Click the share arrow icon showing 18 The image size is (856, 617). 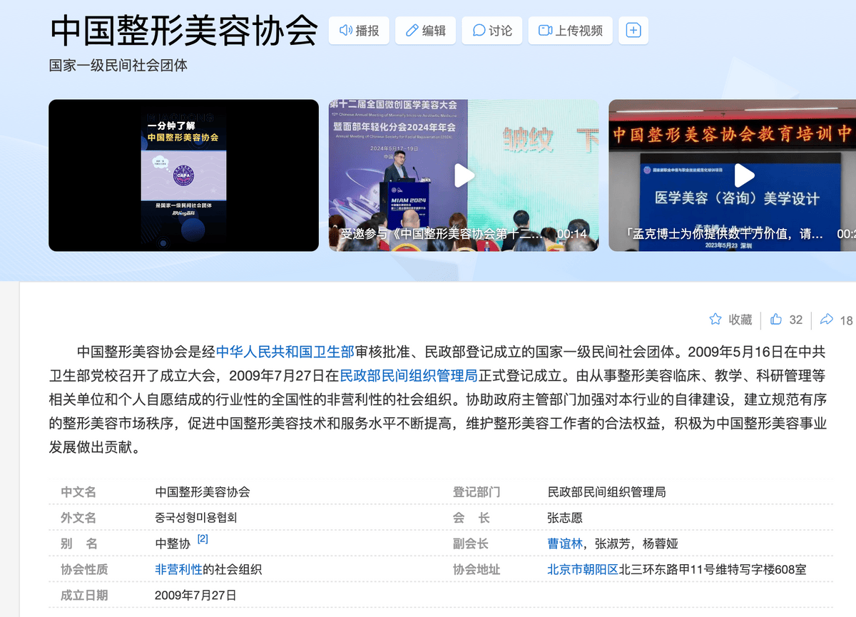827,320
